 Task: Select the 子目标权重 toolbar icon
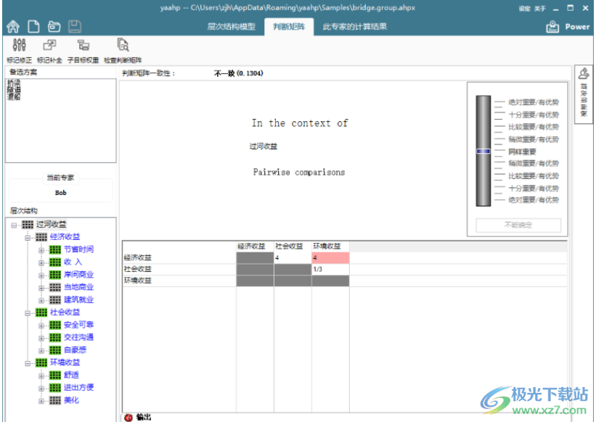pos(83,47)
